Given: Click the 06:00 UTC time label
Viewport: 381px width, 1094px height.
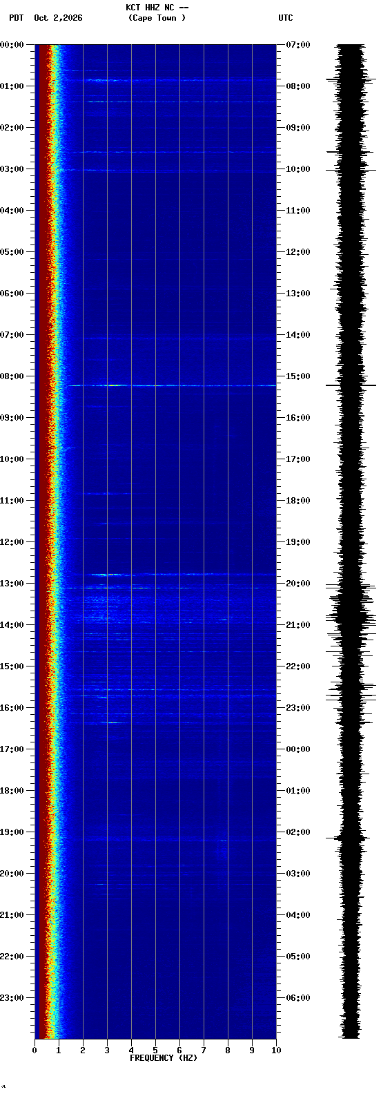Looking at the screenshot, I should [298, 998].
